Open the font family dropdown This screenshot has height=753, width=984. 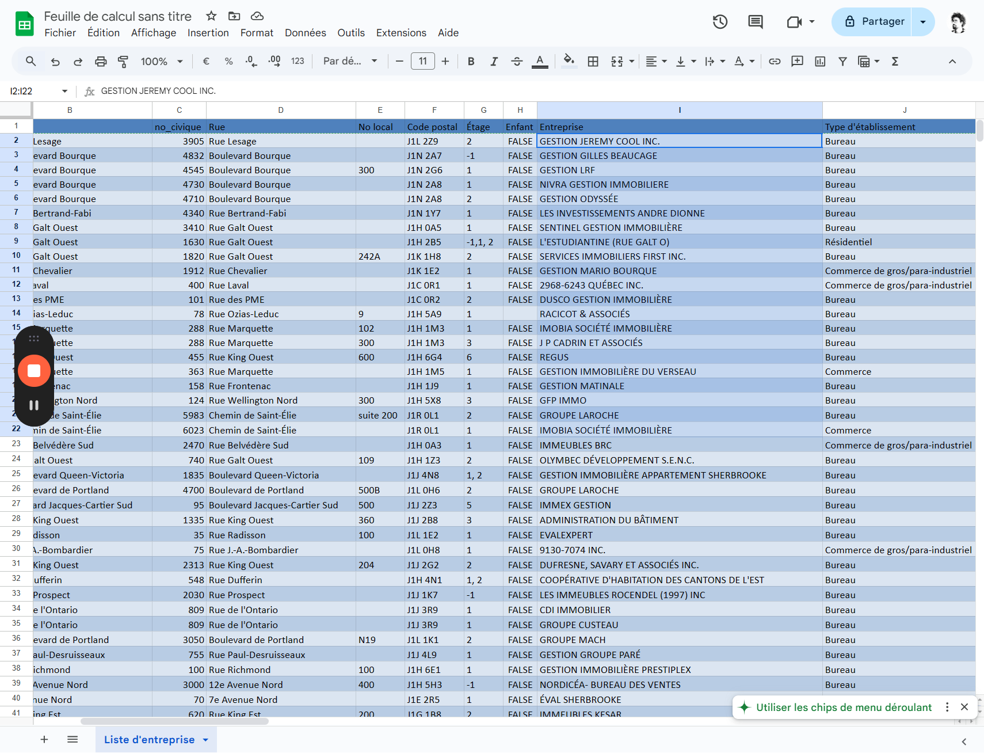(350, 61)
